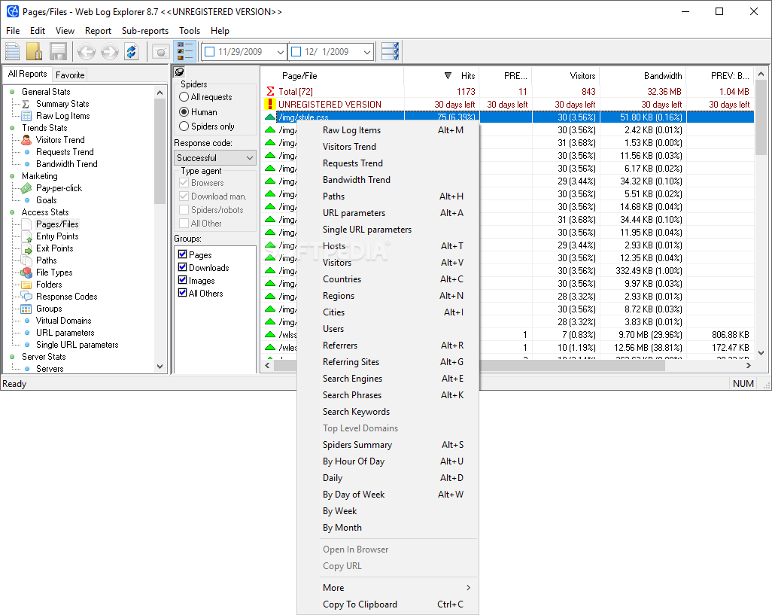The image size is (772, 615).
Task: Click the Hits column sort arrow
Action: click(448, 76)
